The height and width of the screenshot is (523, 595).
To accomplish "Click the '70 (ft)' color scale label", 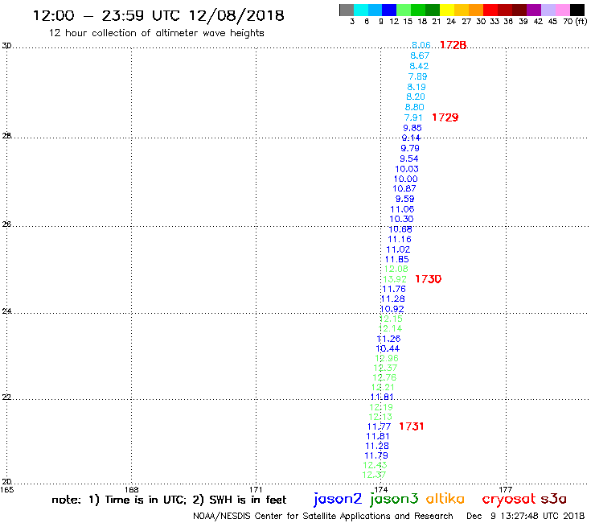I will (x=575, y=22).
